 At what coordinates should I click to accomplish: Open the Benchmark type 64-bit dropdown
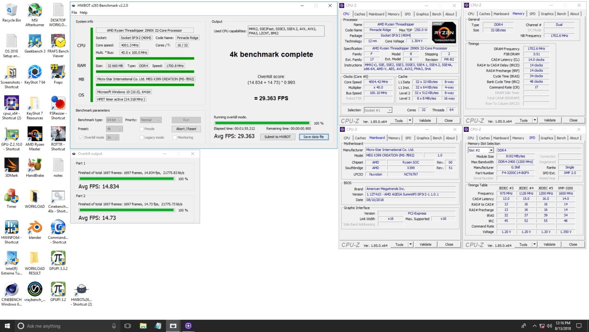click(114, 120)
